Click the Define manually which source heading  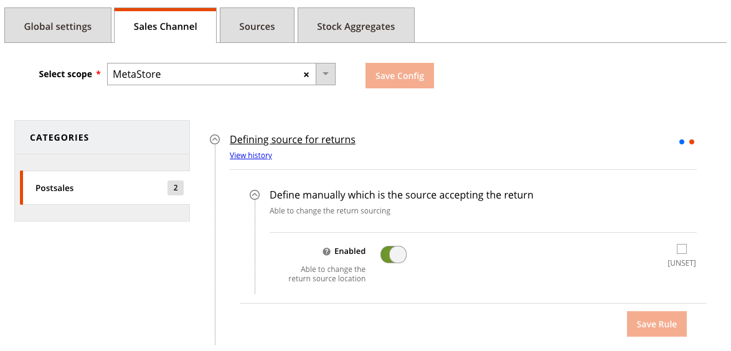pos(402,195)
